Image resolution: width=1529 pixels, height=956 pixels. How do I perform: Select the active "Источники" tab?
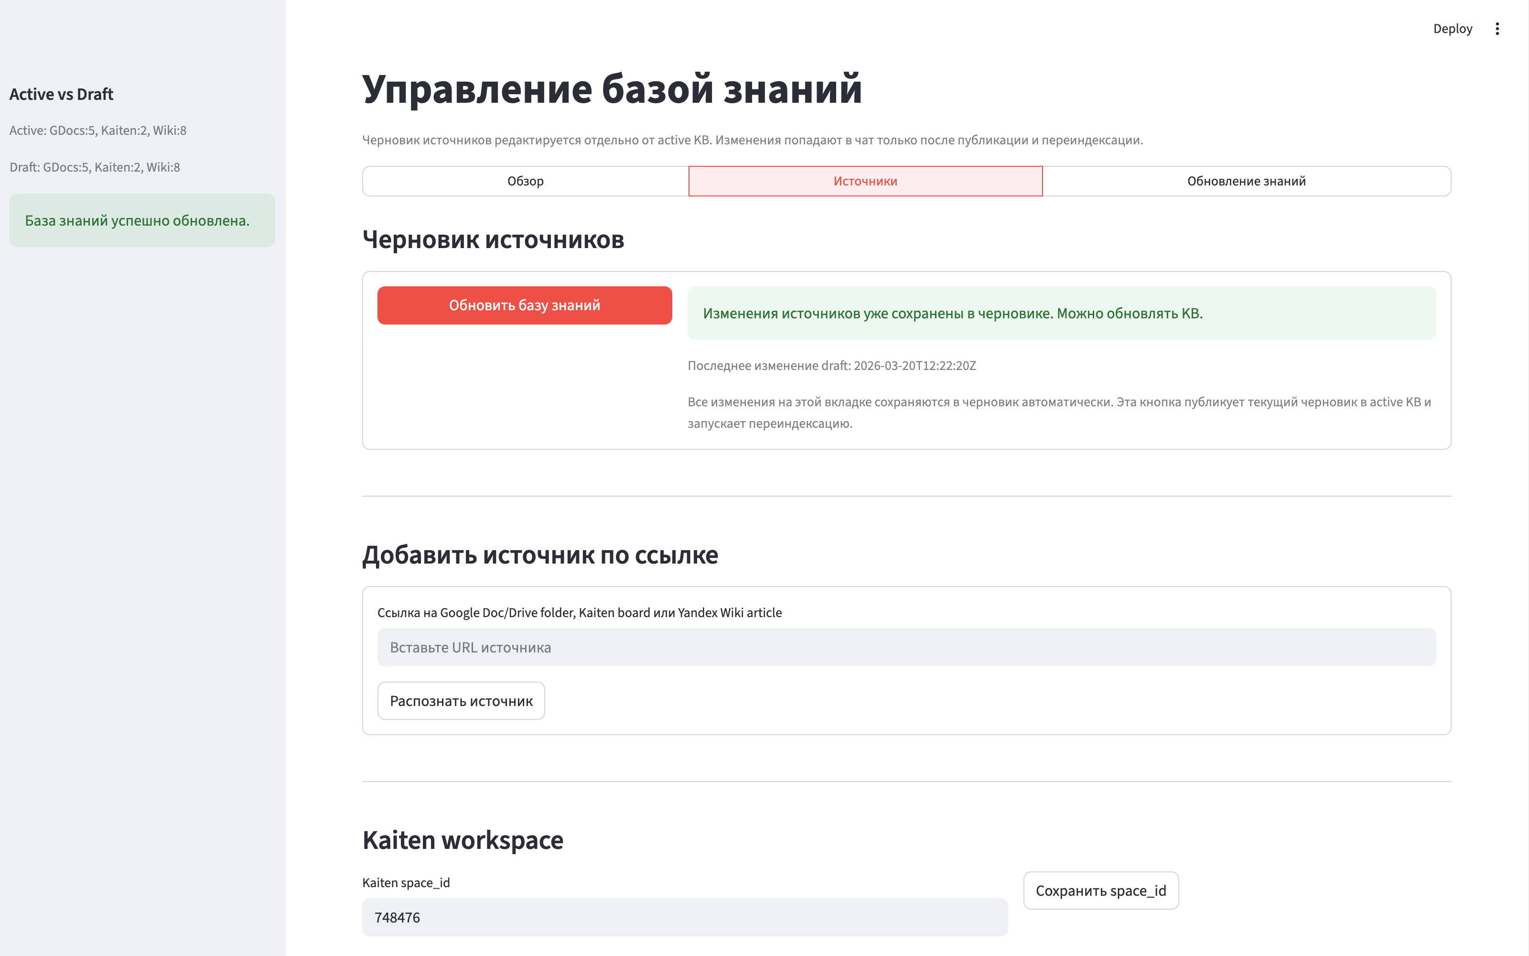pos(865,181)
